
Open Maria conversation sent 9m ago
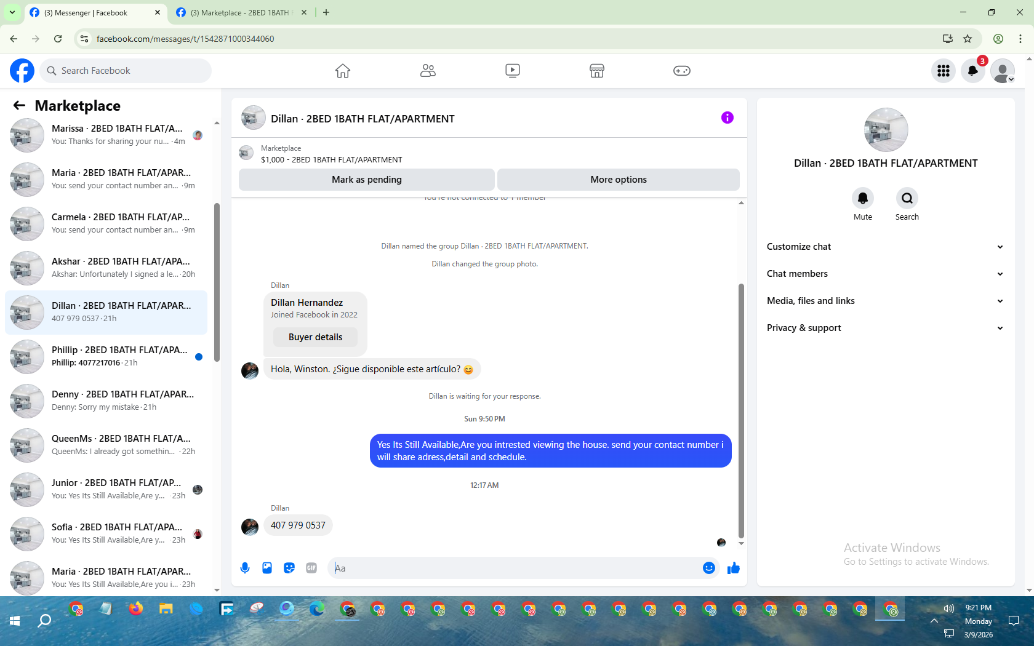point(106,180)
